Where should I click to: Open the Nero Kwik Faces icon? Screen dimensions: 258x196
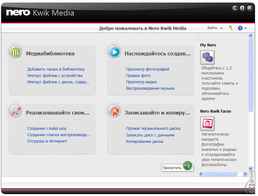(207, 123)
